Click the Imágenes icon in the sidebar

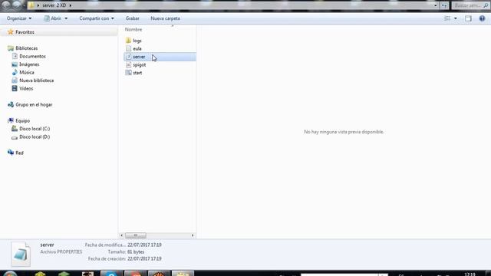15,64
